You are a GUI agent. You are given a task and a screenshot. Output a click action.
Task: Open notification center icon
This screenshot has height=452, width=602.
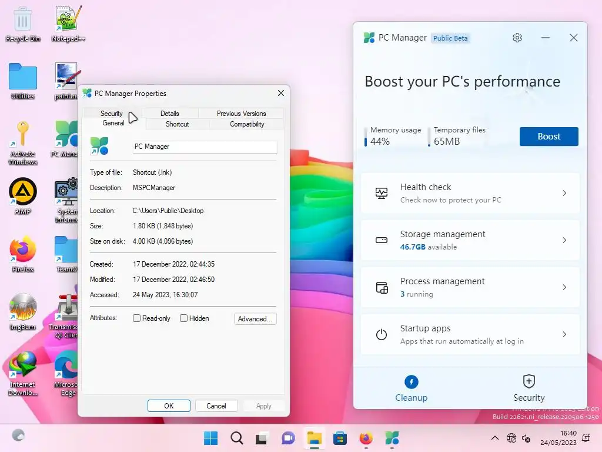(x=586, y=437)
